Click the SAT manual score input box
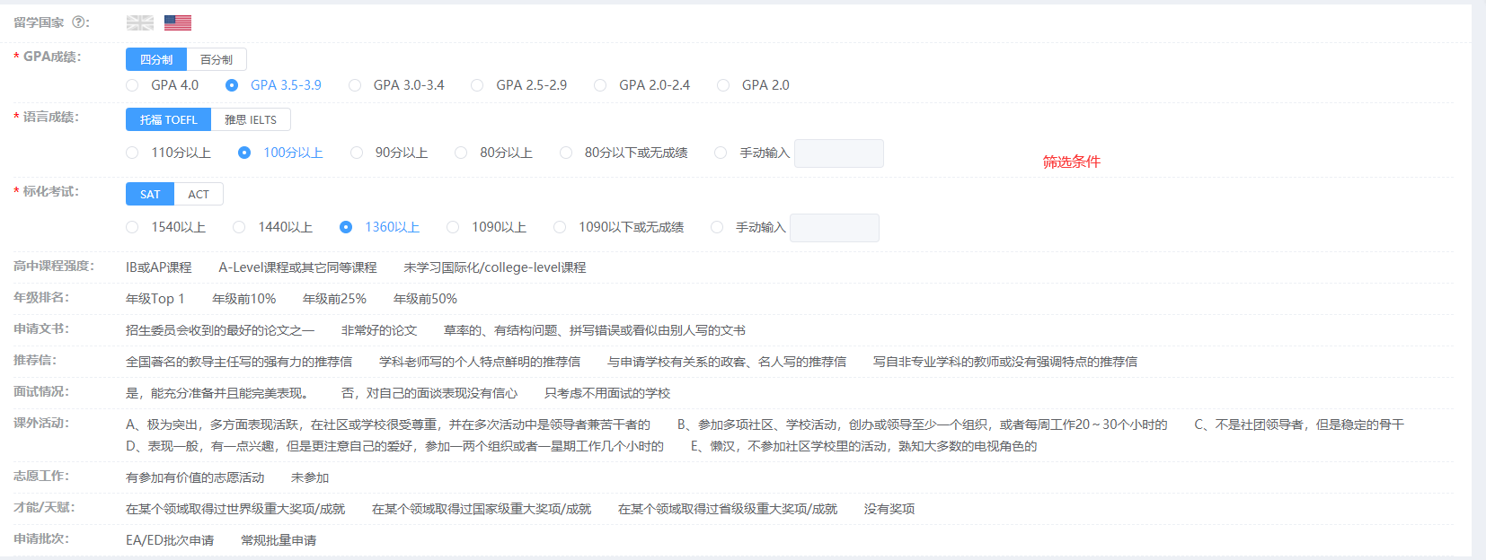The image size is (1486, 560). 835,228
